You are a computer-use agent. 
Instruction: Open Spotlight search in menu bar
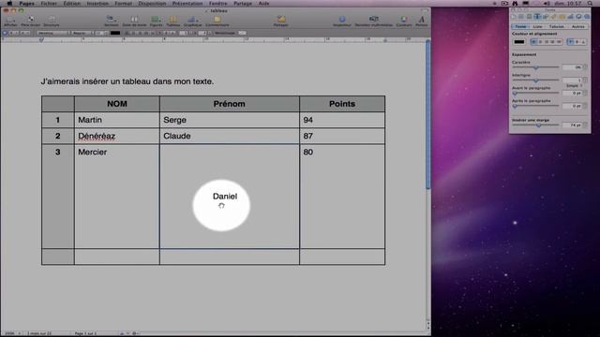pyautogui.click(x=590, y=3)
